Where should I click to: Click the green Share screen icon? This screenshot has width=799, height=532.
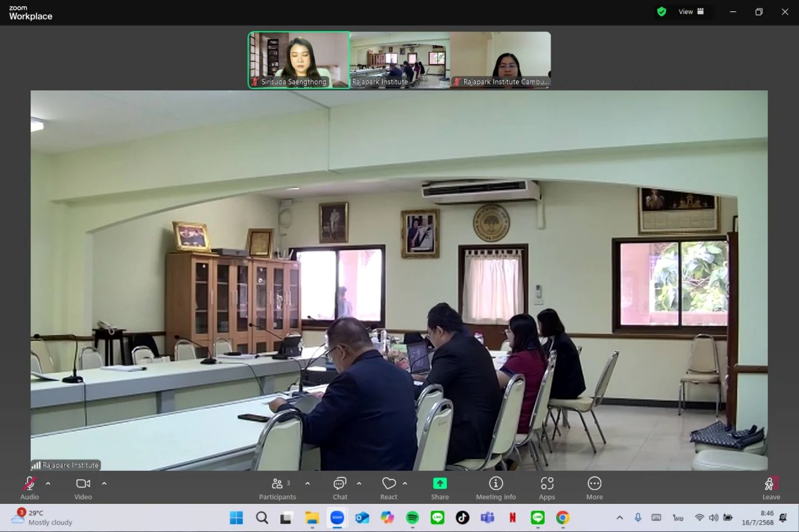click(x=439, y=483)
